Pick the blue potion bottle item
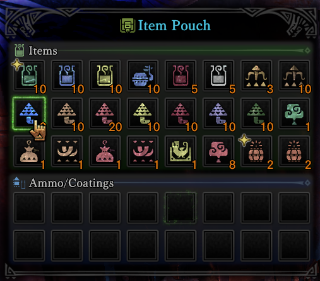The width and height of the screenshot is (320, 281). tap(67, 76)
